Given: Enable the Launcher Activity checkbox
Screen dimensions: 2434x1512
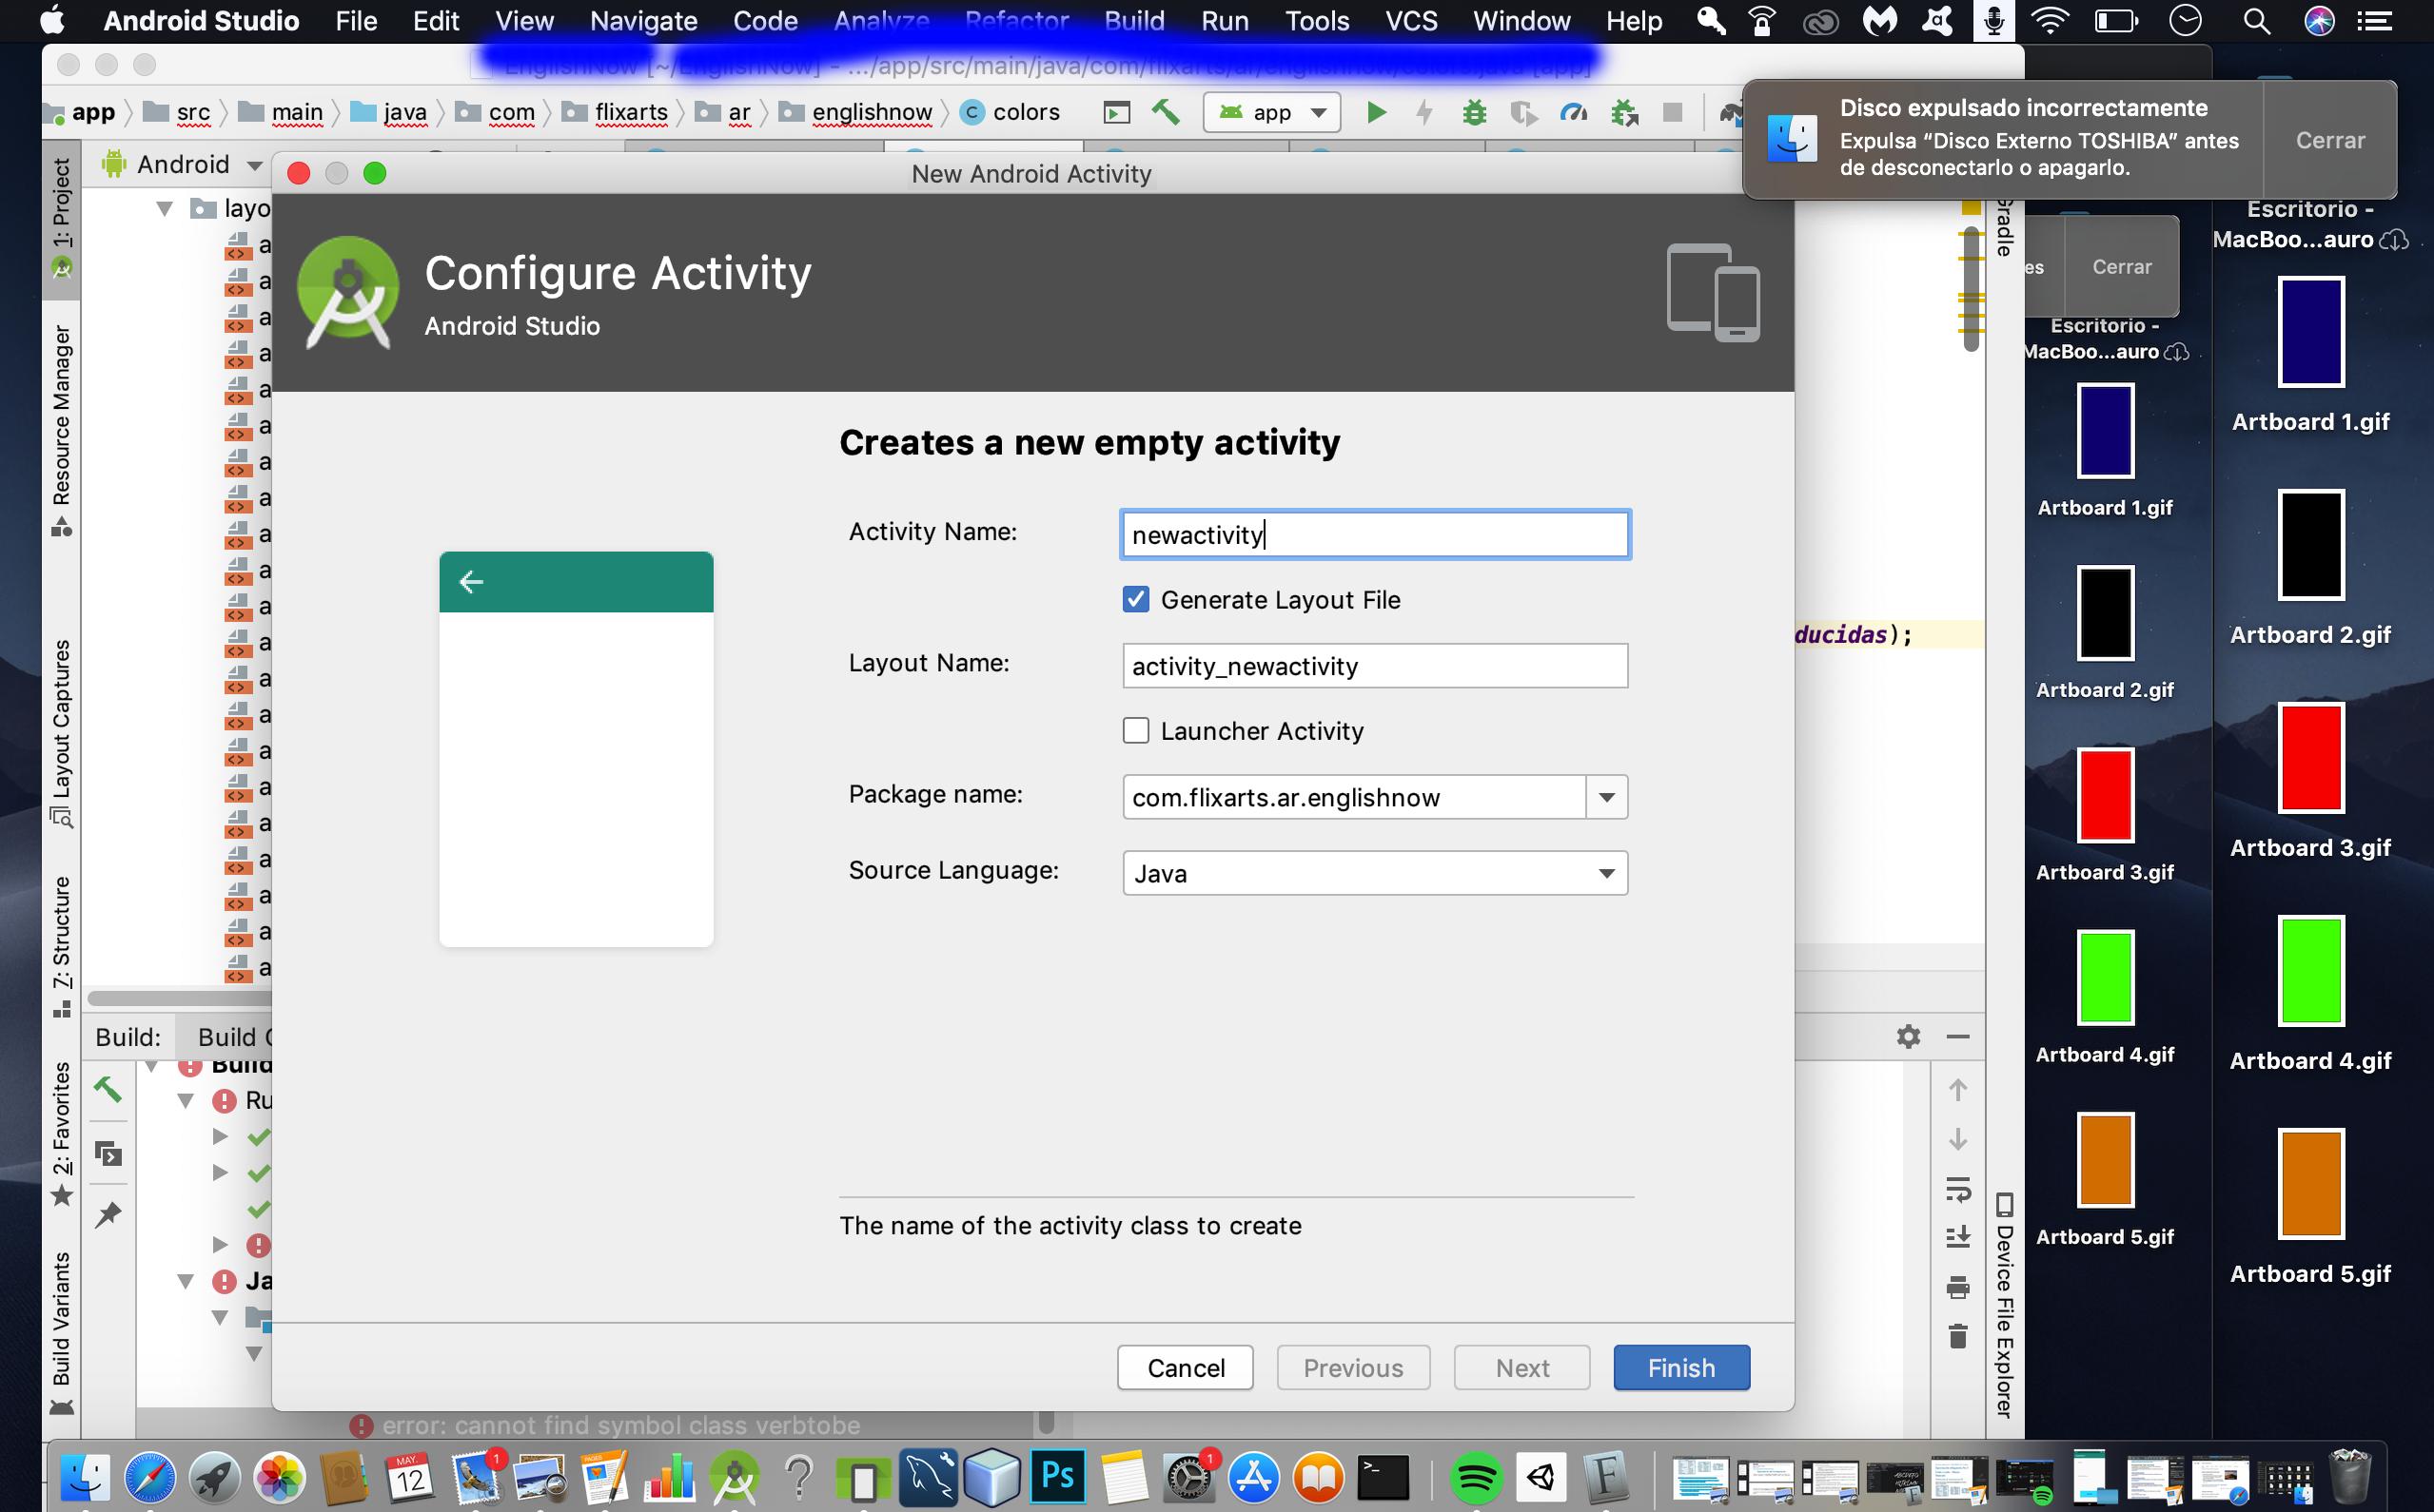Looking at the screenshot, I should 1136,731.
